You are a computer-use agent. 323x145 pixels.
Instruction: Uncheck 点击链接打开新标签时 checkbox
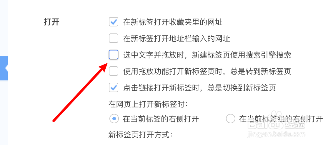114,88
